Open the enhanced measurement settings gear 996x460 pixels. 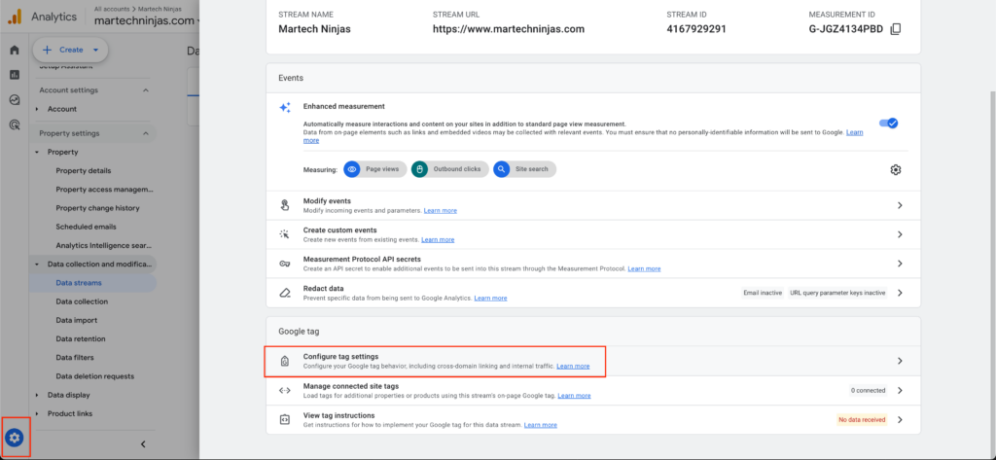[895, 169]
